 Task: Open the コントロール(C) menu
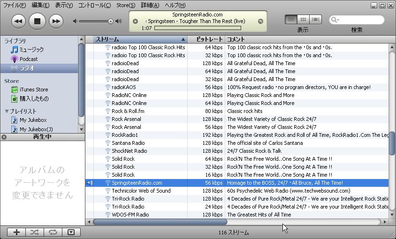click(94, 5)
